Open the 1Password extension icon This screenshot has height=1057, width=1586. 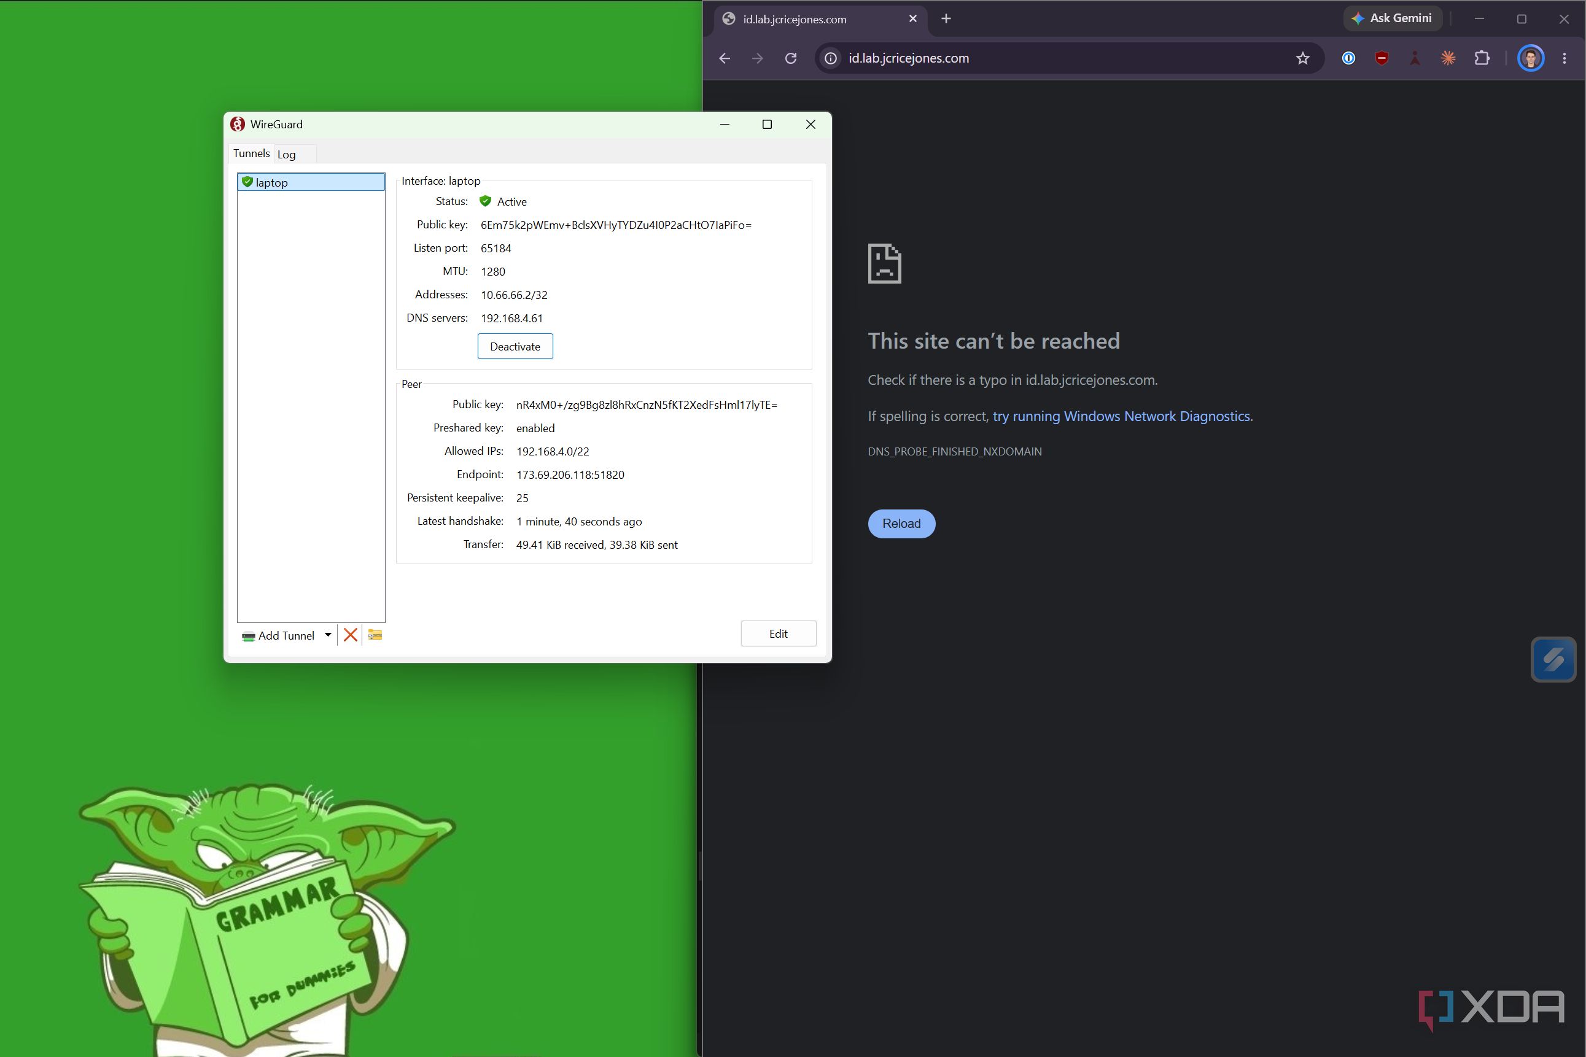1348,59
